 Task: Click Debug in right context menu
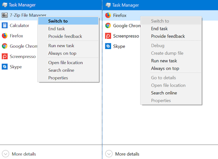(171, 46)
